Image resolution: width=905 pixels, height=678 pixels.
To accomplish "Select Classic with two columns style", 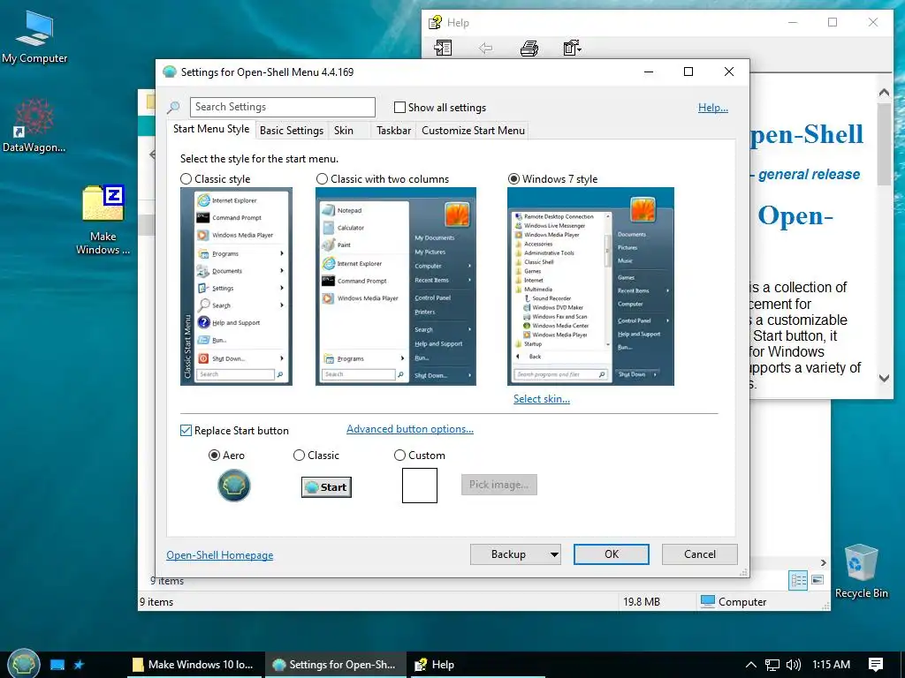I will point(322,178).
